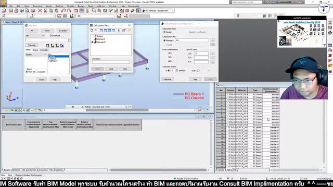The image size is (333, 187).
Task: Toggle the ULS code combinations checkbox
Action: click(175, 54)
